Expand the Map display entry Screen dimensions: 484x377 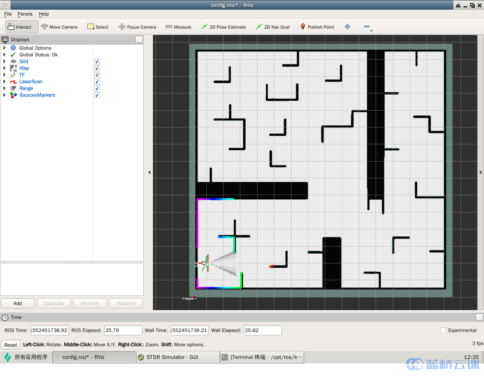pos(5,68)
